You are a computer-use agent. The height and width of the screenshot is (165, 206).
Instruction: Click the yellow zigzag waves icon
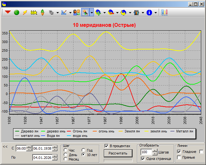click(x=34, y=12)
